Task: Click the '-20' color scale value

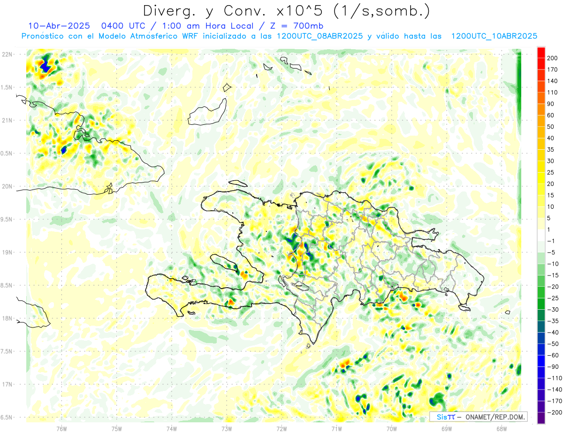Action: pyautogui.click(x=552, y=287)
